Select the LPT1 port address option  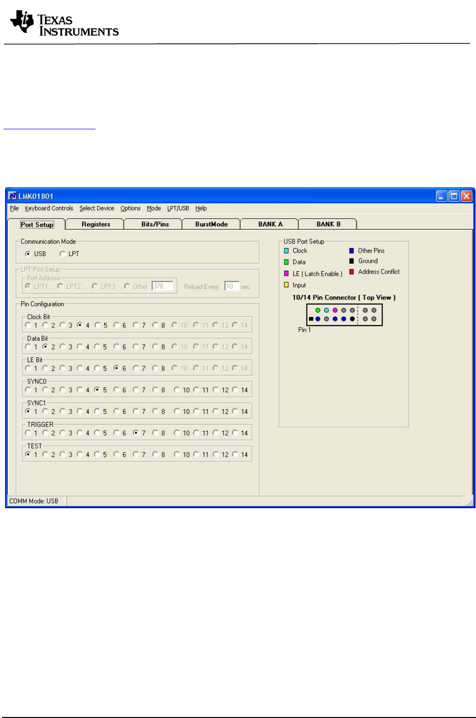coord(28,286)
